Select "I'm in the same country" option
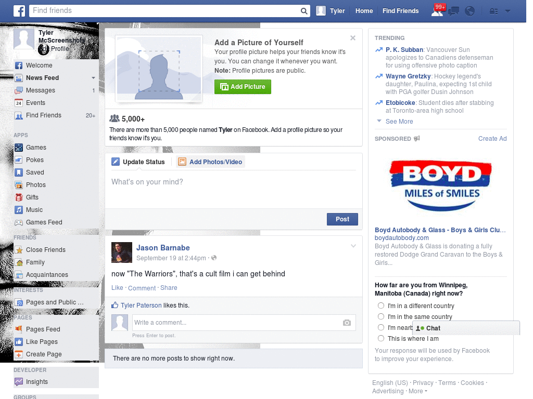Screen dimensions: 533x399 click(x=381, y=316)
